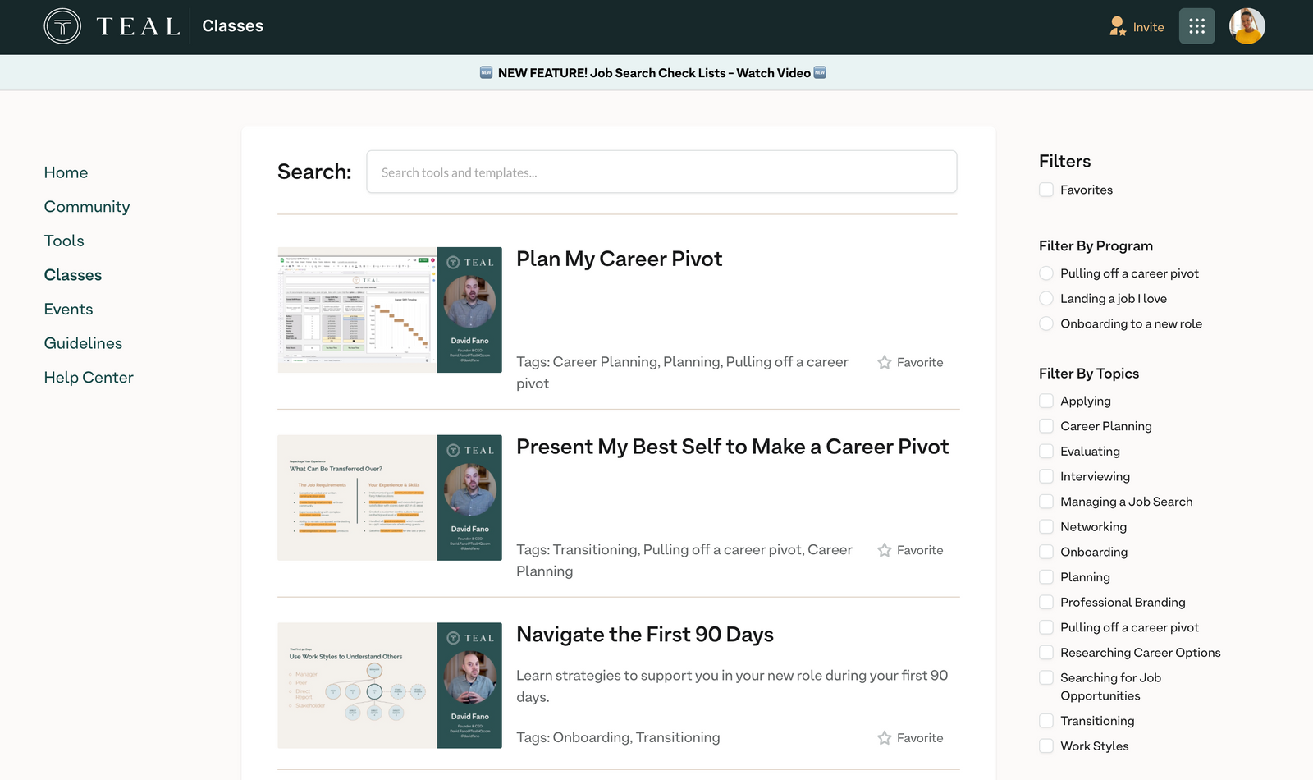
Task: Enable the Career Planning topic filter
Action: (1046, 425)
